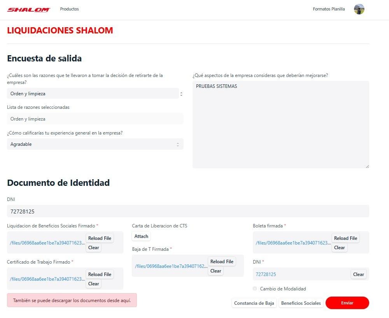Clear the DNI attachment field
The width and height of the screenshot is (389, 318).
coord(358,274)
